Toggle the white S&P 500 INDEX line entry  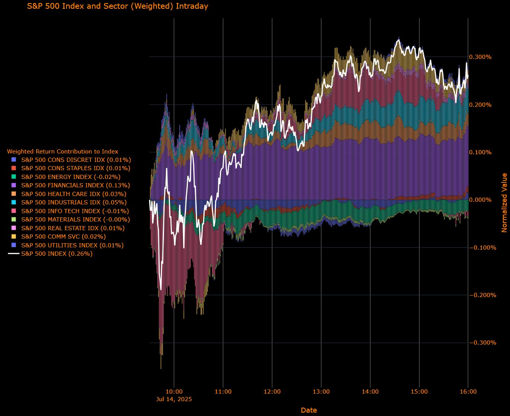coord(50,254)
